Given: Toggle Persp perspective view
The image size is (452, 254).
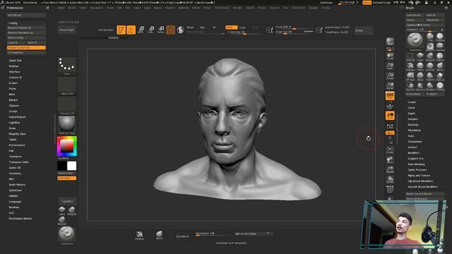Looking at the screenshot, I should click(390, 96).
